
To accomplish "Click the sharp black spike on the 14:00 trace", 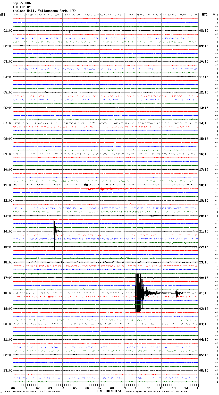I will 54,231.
